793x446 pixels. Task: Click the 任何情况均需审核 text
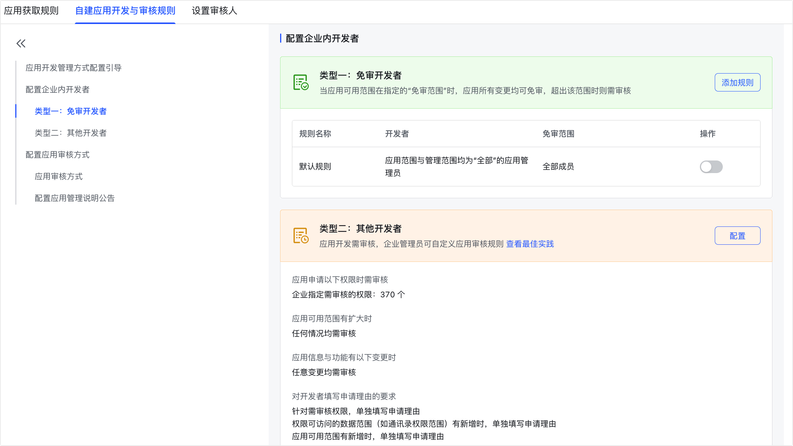[324, 334]
